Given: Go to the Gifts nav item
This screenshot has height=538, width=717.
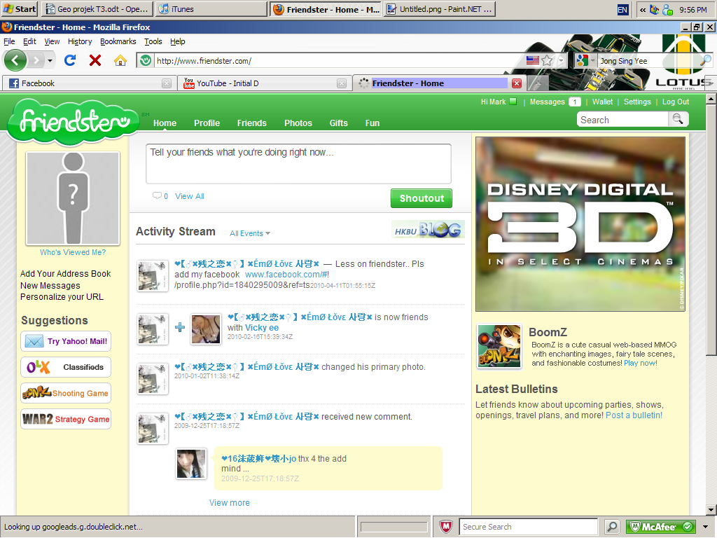Looking at the screenshot, I should (338, 123).
